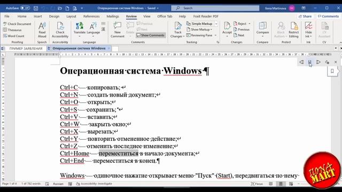Switch to Read Mode view icon
The width and height of the screenshot is (342, 192).
271,184
